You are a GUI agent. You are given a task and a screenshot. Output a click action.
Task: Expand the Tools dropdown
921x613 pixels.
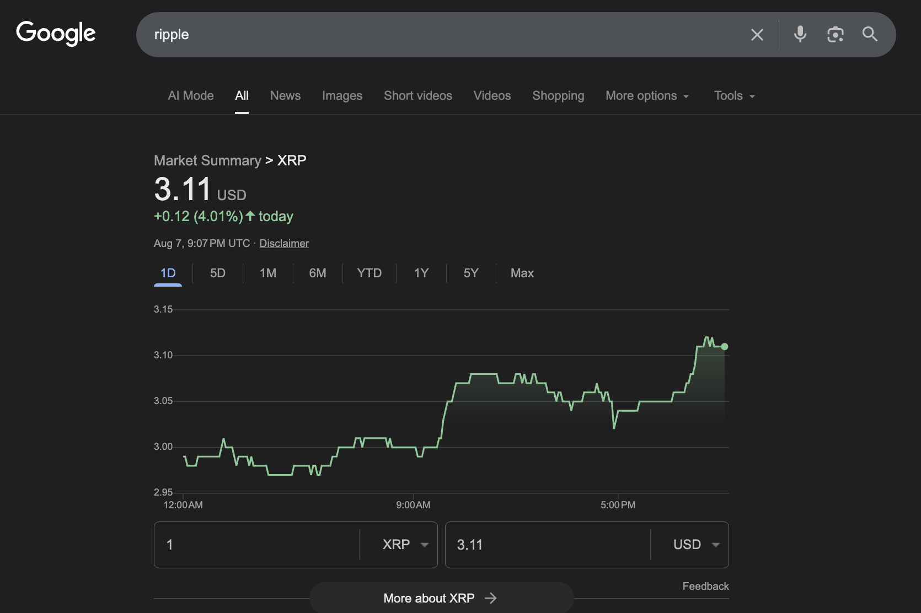coord(735,96)
